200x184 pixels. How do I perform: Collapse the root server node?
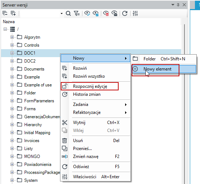[5, 29]
